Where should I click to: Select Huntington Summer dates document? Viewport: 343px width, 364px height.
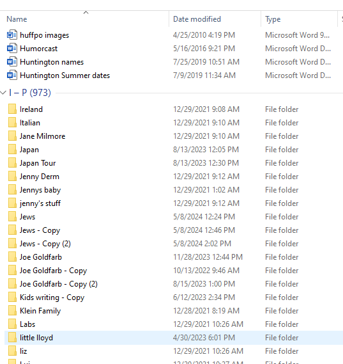point(65,75)
